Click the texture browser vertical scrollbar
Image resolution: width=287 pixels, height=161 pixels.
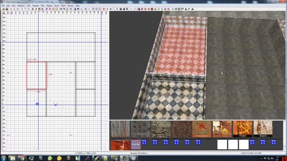point(284,135)
